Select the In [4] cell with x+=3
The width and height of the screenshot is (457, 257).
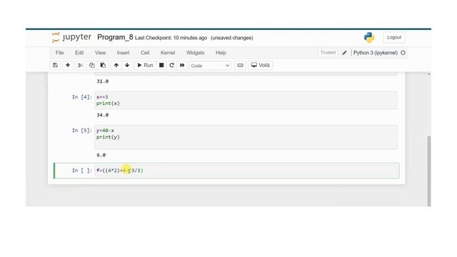[246, 100]
